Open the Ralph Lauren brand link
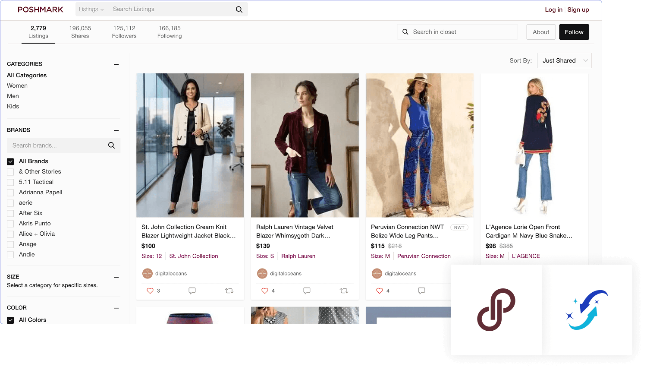Image resolution: width=647 pixels, height=370 pixels. tap(298, 256)
